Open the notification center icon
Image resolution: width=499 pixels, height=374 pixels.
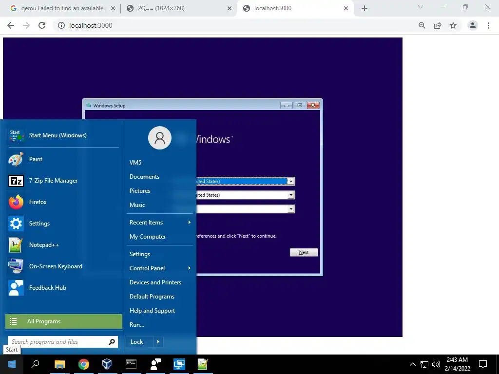pos(483,364)
